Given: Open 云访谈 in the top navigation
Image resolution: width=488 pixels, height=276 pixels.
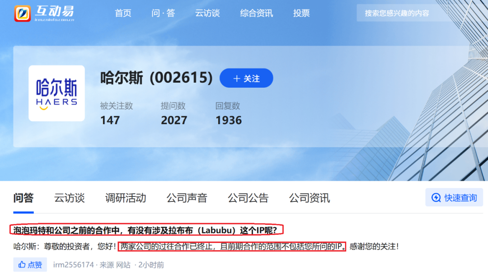Looking at the screenshot, I should 207,13.
